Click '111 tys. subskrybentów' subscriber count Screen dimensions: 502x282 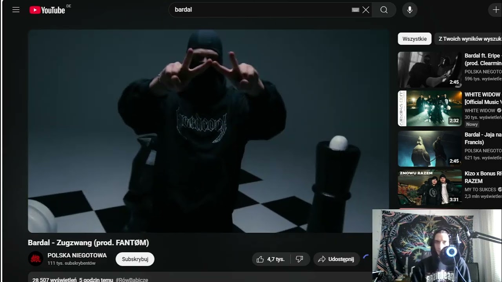[71, 263]
